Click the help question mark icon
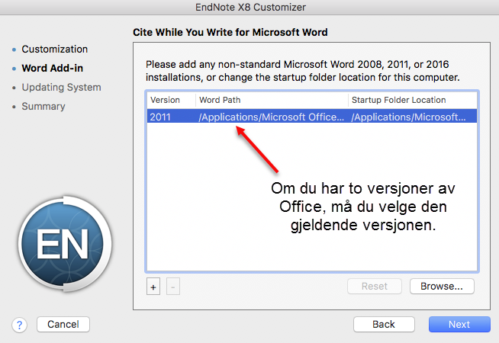The height and width of the screenshot is (343, 499). 21,325
